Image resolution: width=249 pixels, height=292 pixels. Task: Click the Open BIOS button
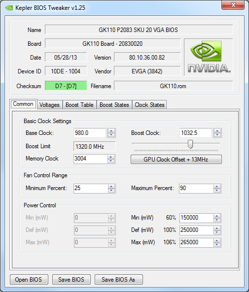[x=29, y=279]
